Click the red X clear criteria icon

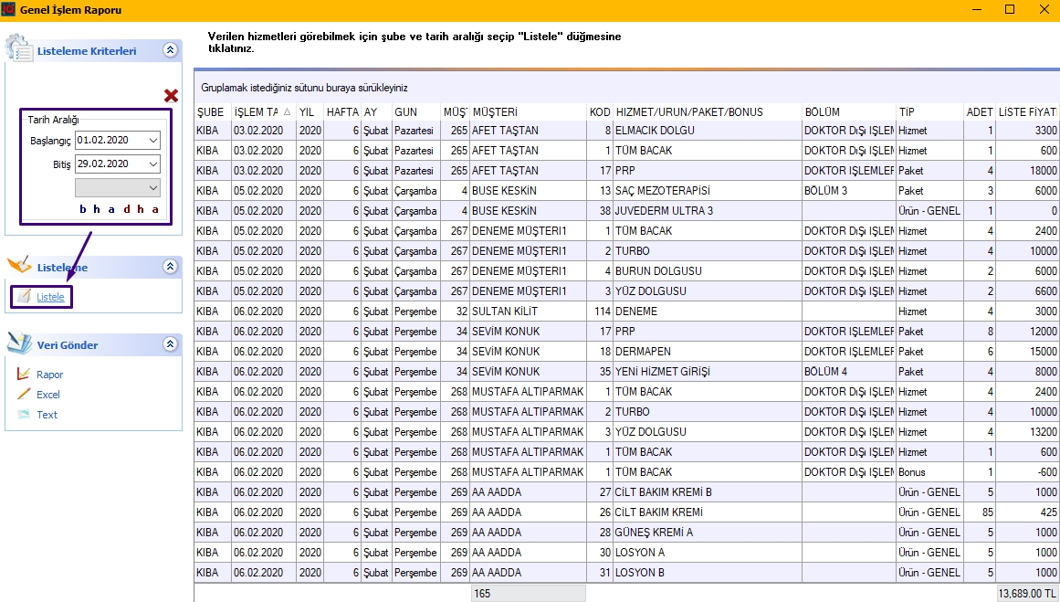pos(171,96)
